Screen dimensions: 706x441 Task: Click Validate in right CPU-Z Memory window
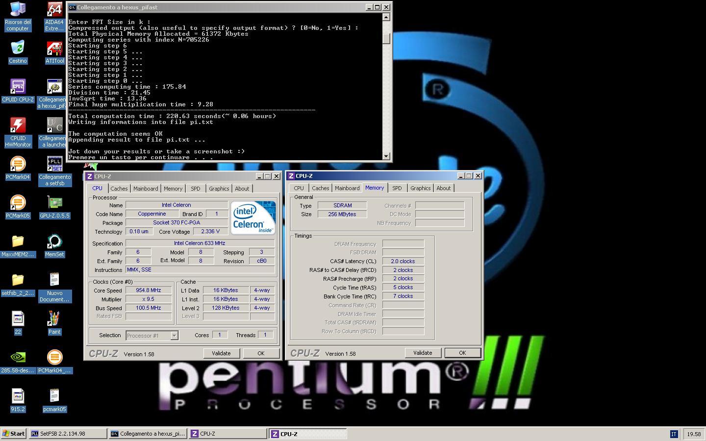(423, 353)
